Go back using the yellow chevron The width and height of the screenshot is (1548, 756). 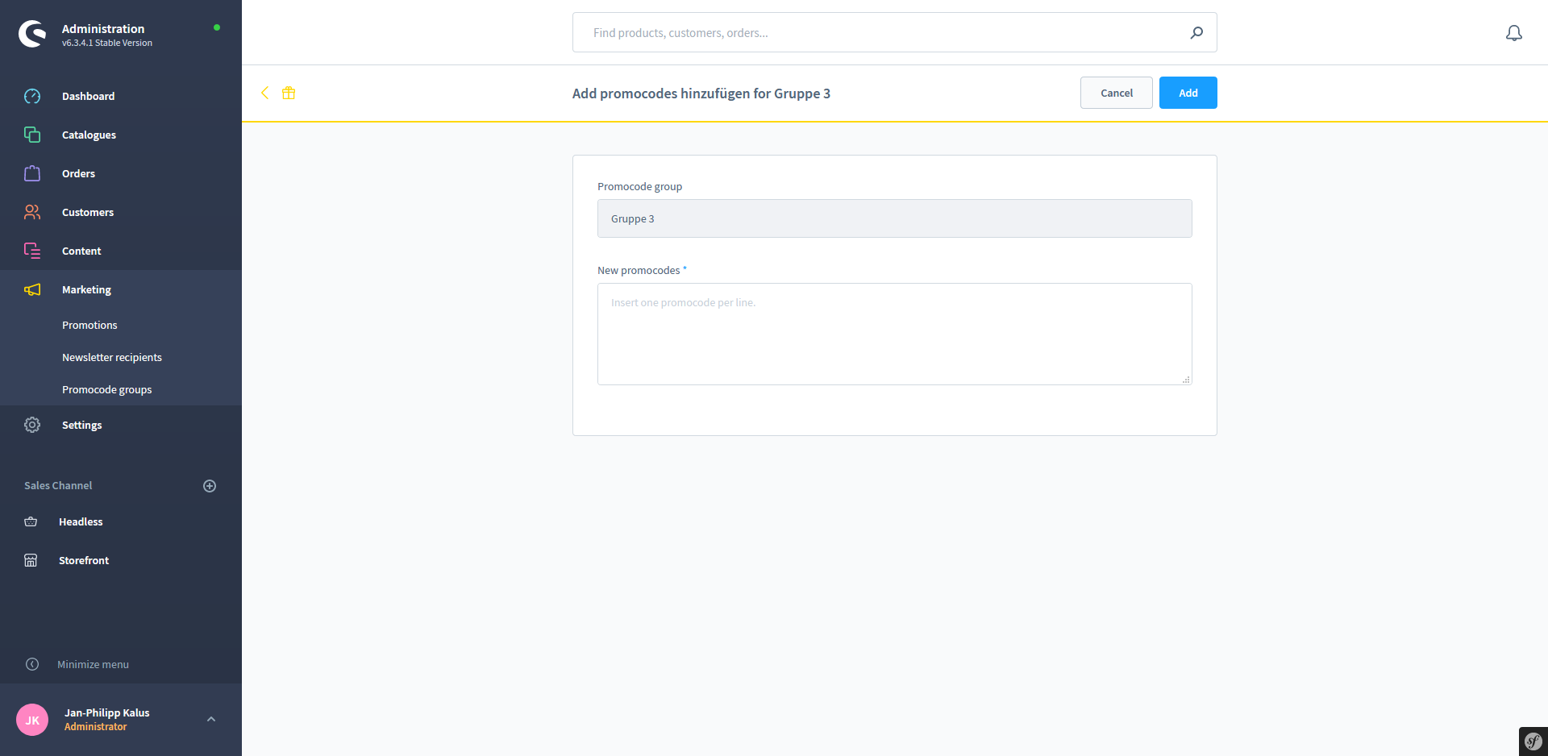(264, 93)
